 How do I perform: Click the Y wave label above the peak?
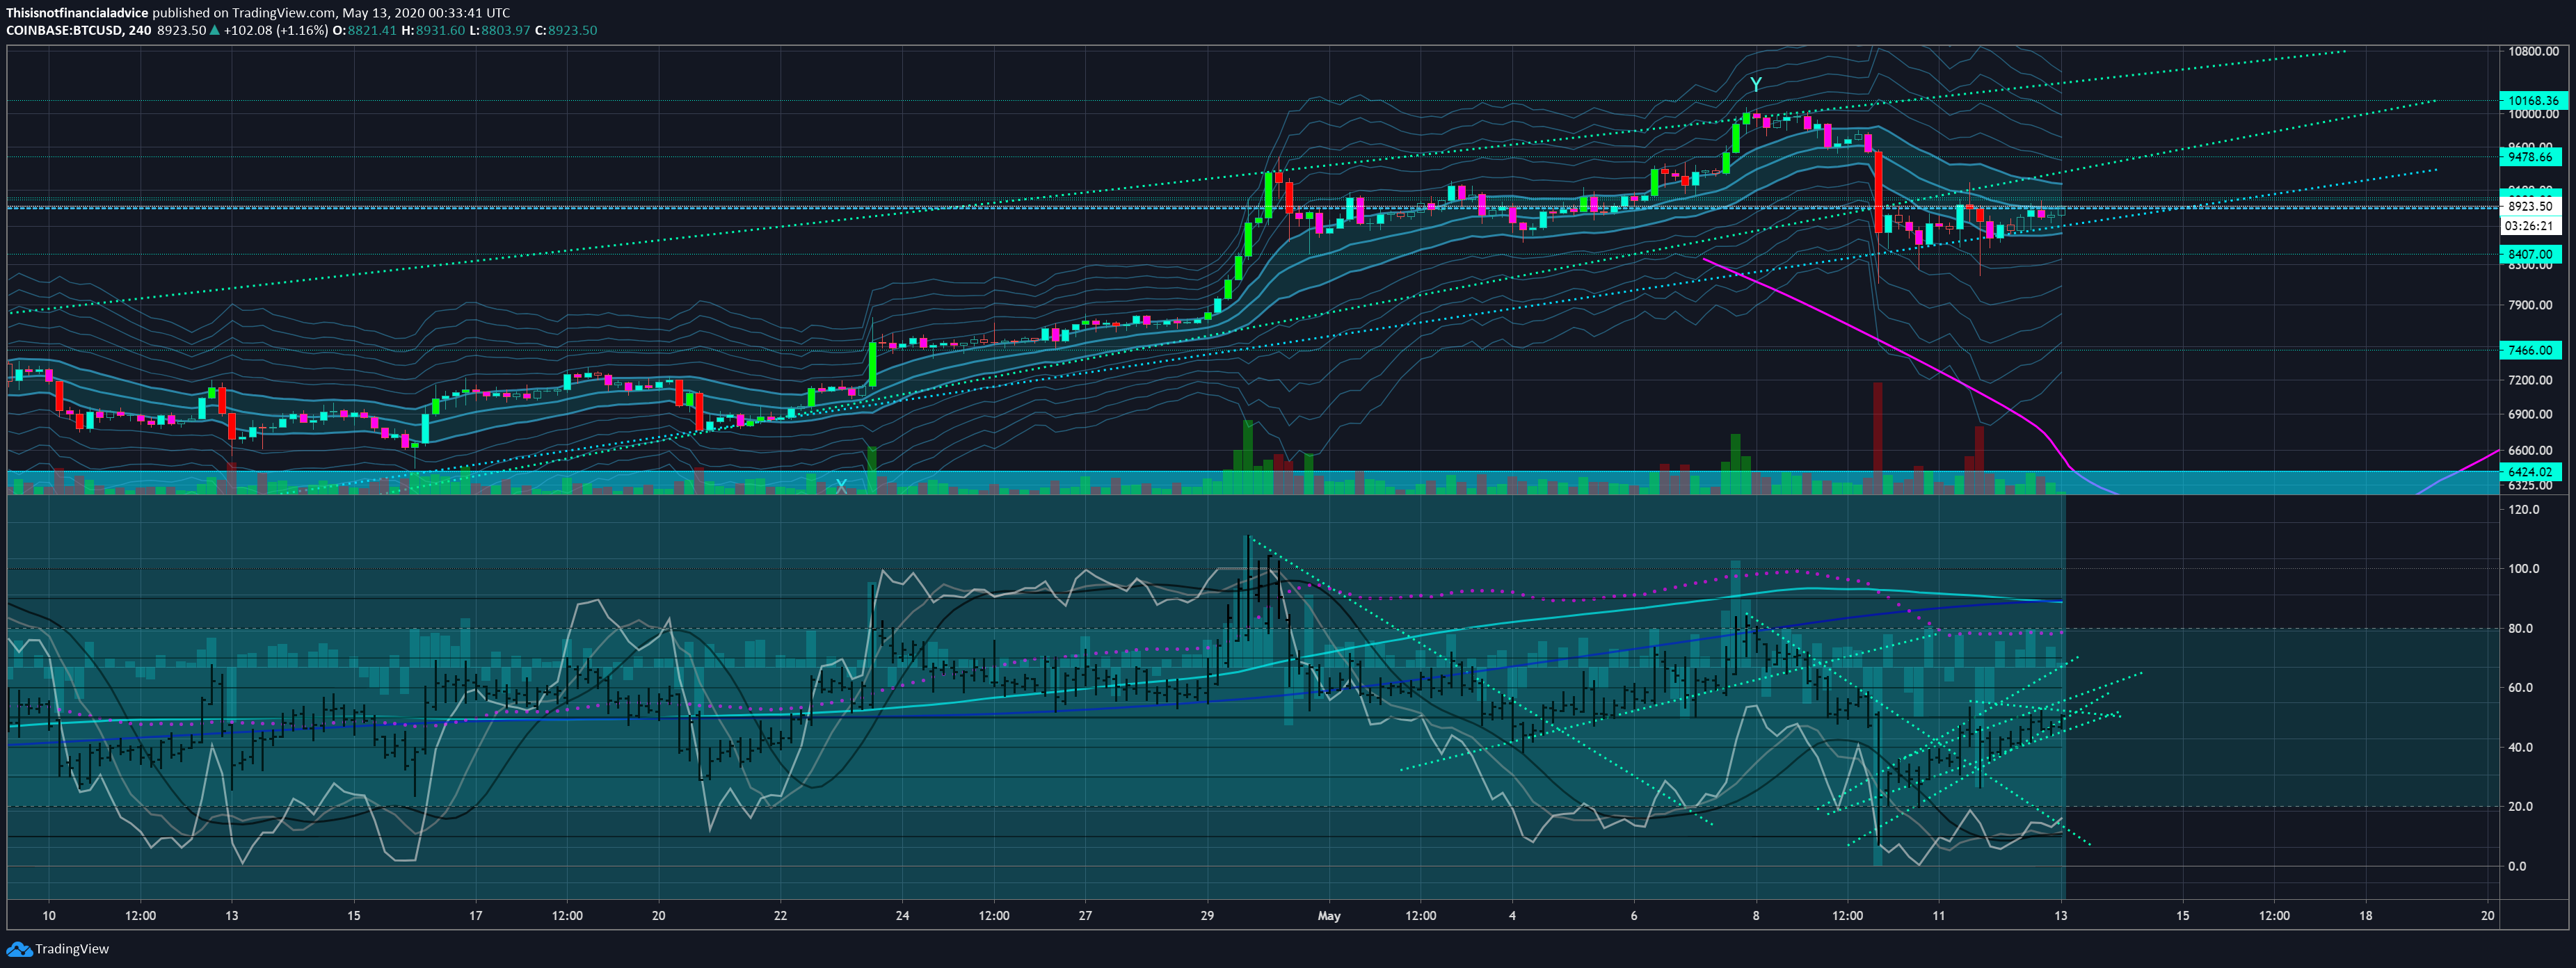pos(1755,85)
